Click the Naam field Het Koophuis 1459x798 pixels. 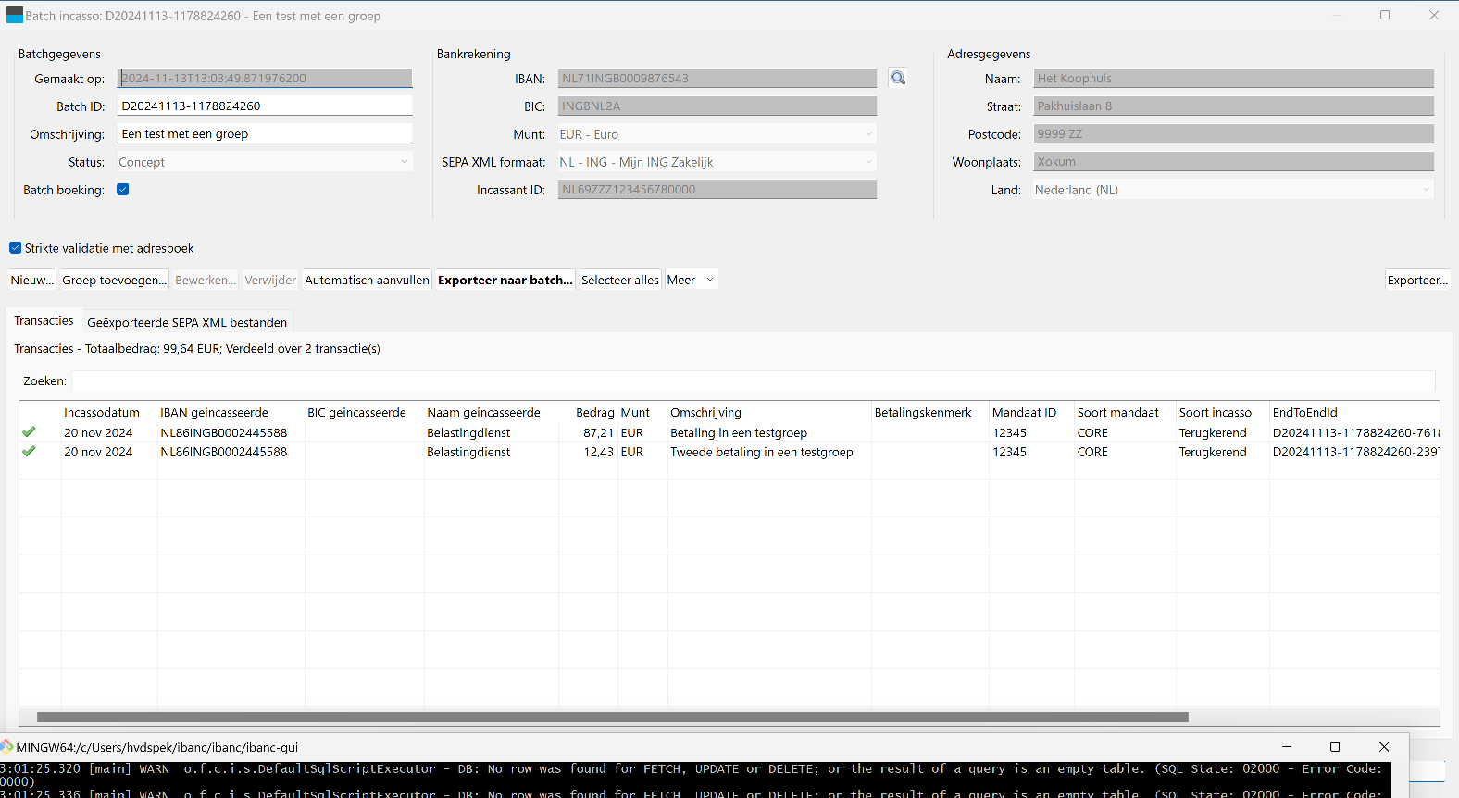[x=1234, y=79]
